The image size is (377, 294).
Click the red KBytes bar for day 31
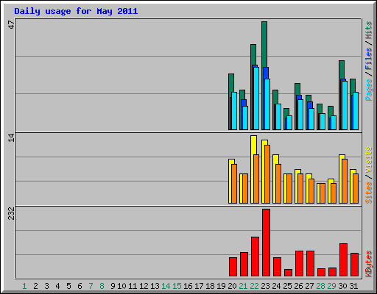[x=354, y=265]
